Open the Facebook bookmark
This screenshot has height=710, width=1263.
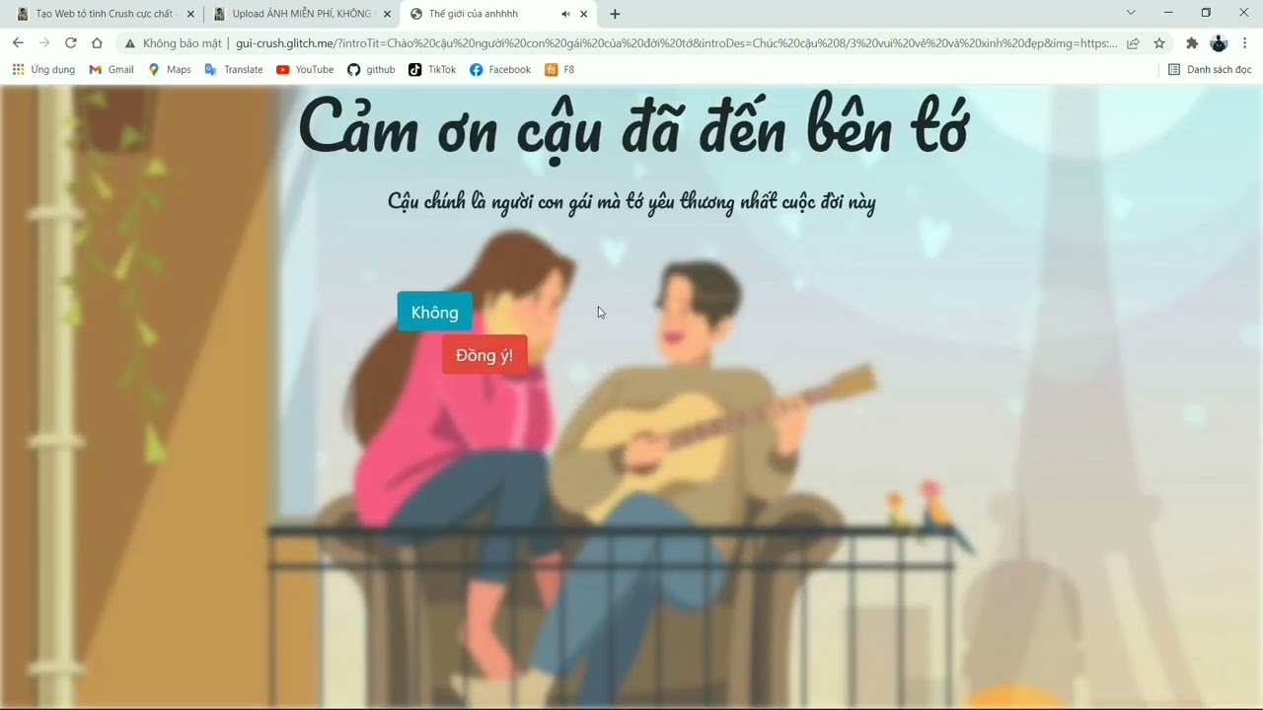500,69
